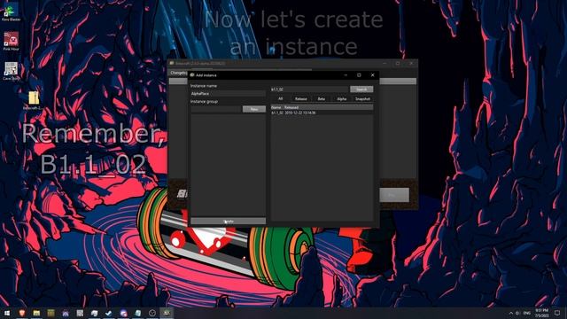Open the blue checkmark app in taskbar
Viewport: 567px width, 319px height.
click(x=108, y=313)
